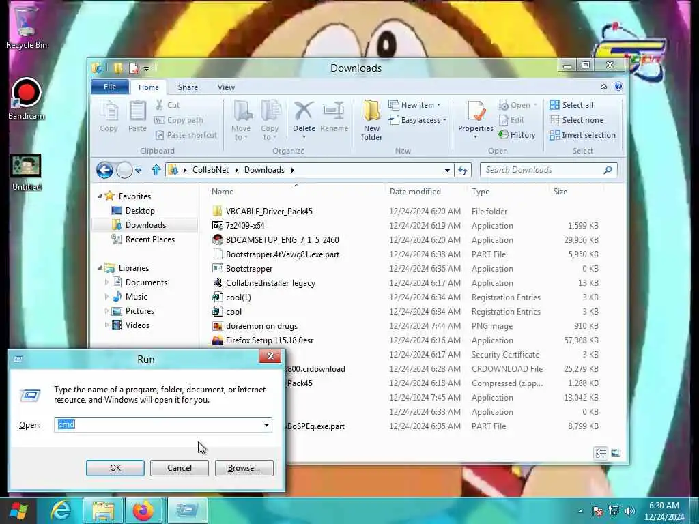The height and width of the screenshot is (524, 699).
Task: Select Desktop in the navigation pane
Action: tap(140, 211)
